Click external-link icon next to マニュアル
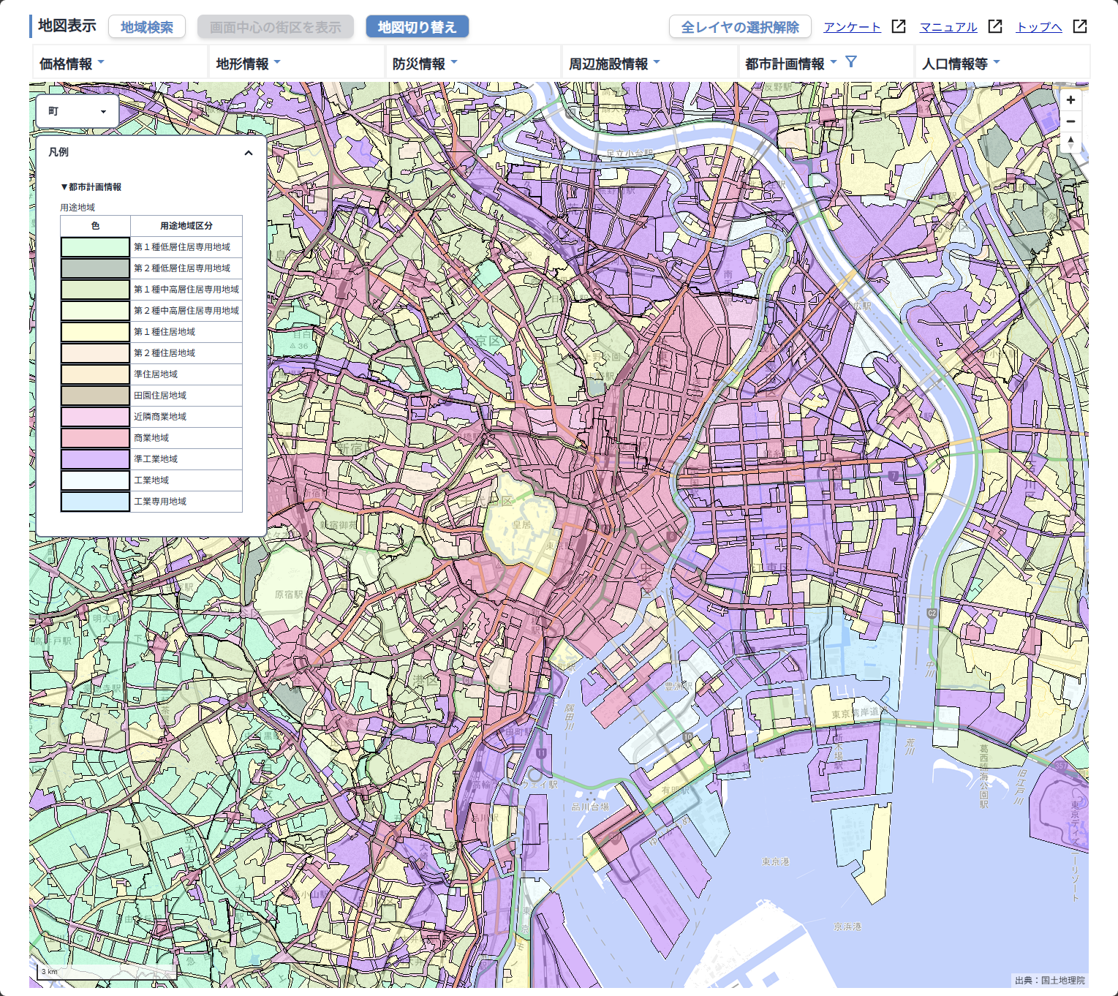This screenshot has height=996, width=1118. point(995,27)
